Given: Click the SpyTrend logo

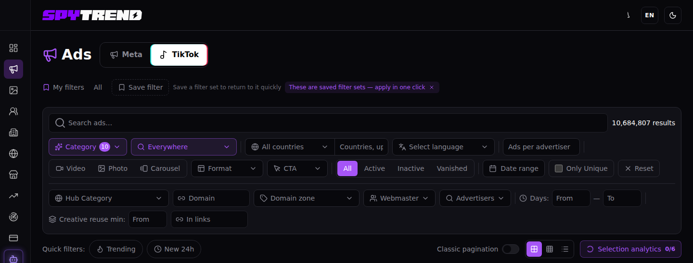Looking at the screenshot, I should pos(92,15).
